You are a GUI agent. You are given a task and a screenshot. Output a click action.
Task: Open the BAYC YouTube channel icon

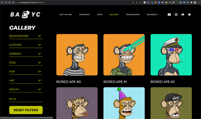tap(169, 14)
